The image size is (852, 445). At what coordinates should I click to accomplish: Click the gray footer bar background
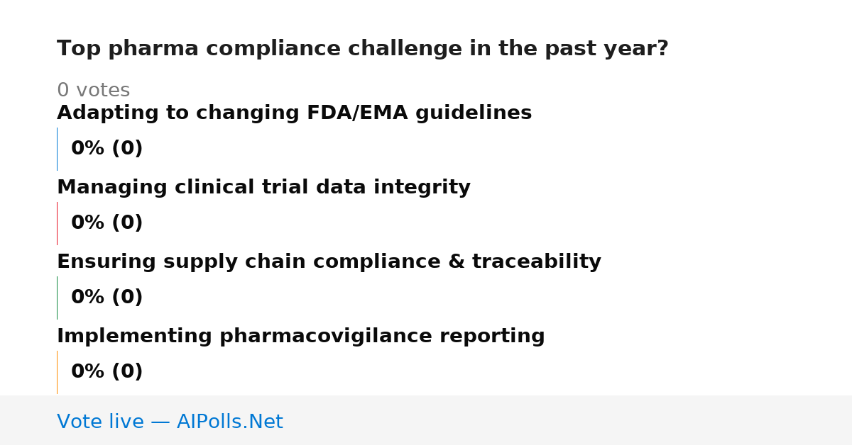[568, 420]
